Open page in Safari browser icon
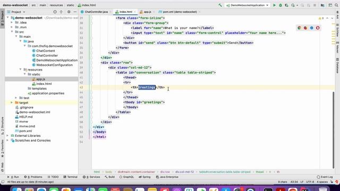The image size is (340, 191). pos(312,28)
